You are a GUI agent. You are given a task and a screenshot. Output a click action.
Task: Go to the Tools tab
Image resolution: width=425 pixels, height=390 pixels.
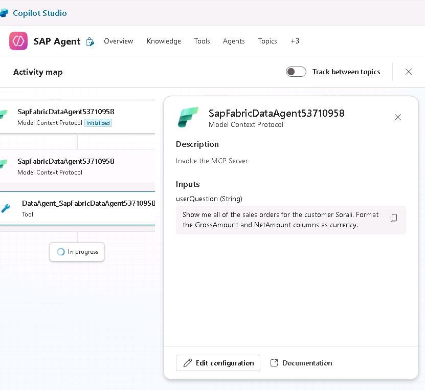tap(202, 41)
